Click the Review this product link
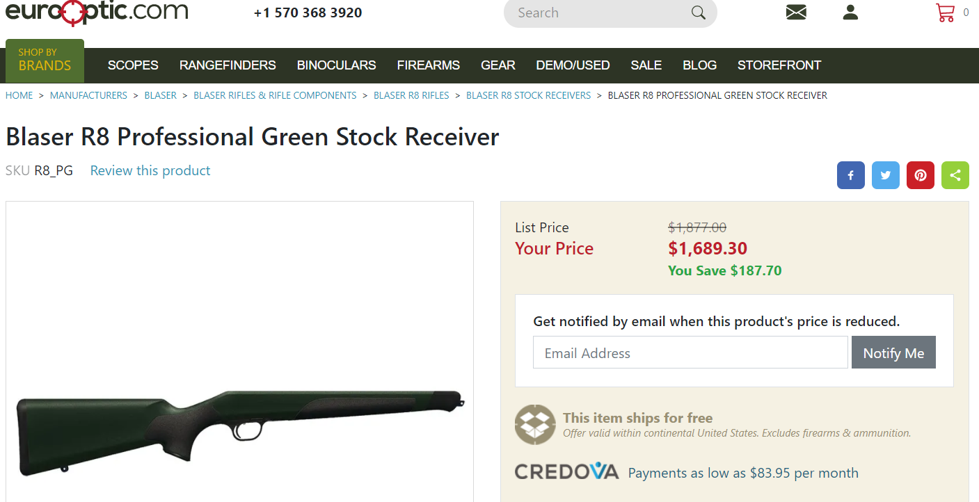The image size is (979, 502). 150,170
